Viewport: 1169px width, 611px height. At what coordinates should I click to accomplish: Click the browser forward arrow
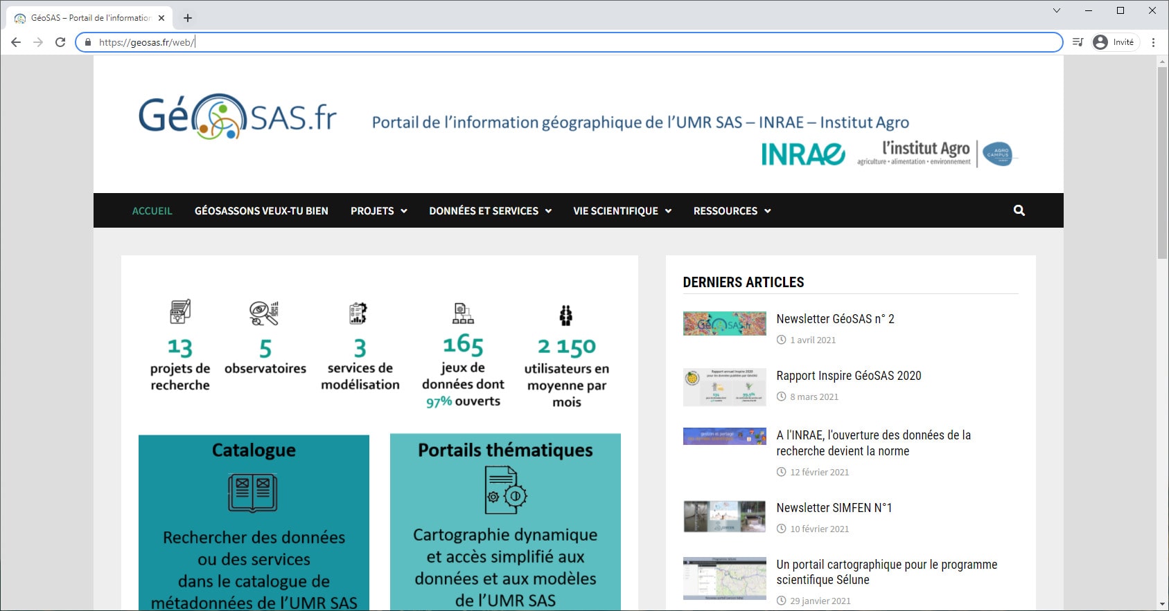(x=38, y=42)
